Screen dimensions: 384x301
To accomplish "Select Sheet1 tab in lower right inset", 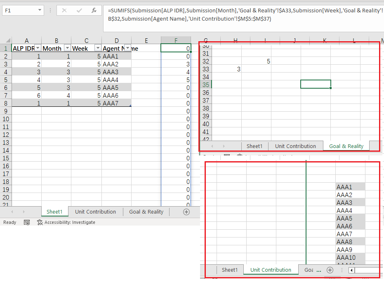I will pyautogui.click(x=230, y=270).
